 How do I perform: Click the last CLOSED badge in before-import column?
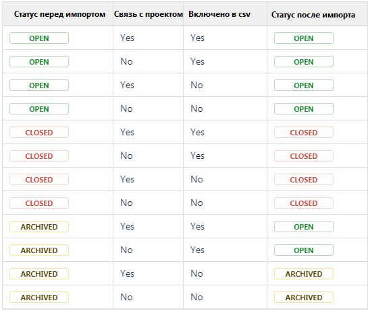pyautogui.click(x=39, y=203)
